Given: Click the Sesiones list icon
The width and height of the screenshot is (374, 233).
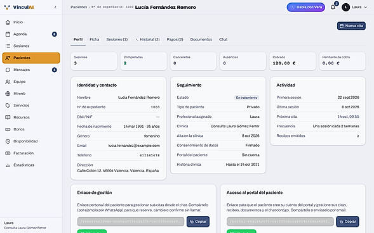Looking at the screenshot, I should pos(8,46).
